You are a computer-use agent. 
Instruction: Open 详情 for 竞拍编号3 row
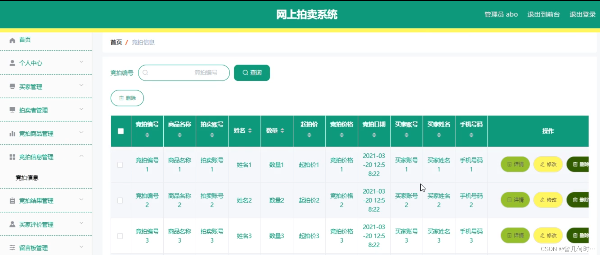515,235
